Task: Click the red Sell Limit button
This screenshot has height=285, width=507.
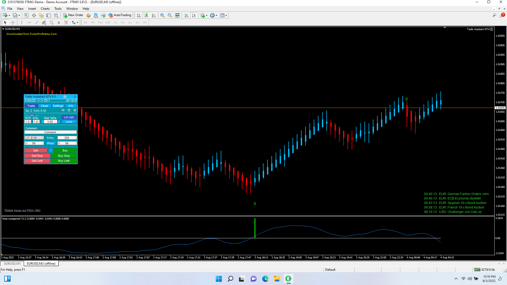Action: pos(37,161)
